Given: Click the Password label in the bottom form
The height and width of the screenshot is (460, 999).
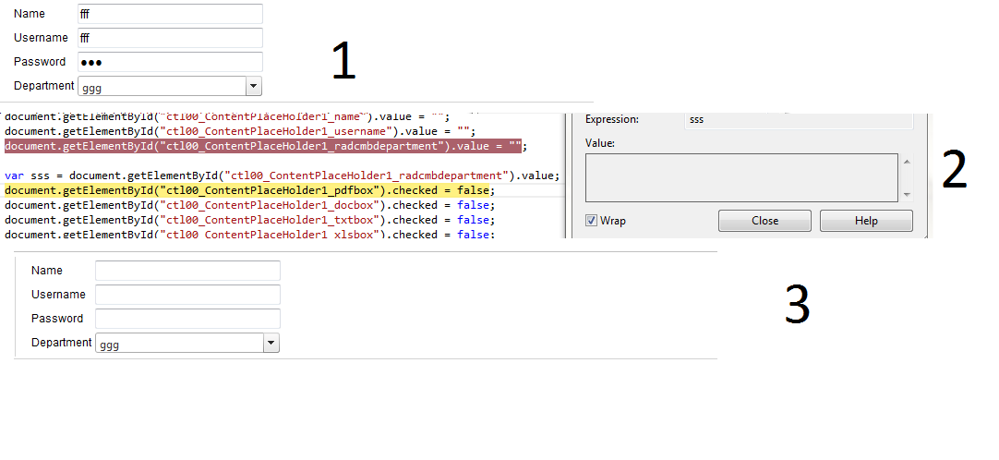Looking at the screenshot, I should pyautogui.click(x=57, y=318).
